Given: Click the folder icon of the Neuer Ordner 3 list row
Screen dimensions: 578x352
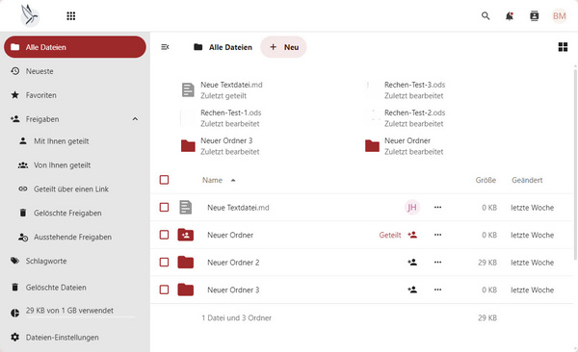Looking at the screenshot, I should tap(185, 289).
